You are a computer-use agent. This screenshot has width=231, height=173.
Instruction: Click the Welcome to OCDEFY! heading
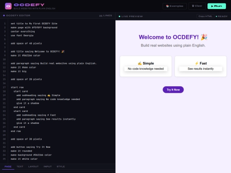tap(173, 37)
